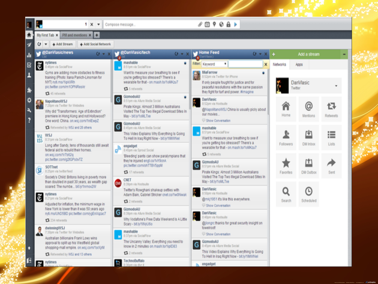Screen dimensions: 378x284
Task: Add the Search stream tile
Action: click(286, 194)
